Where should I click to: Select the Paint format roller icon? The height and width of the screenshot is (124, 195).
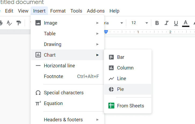pos(19,23)
